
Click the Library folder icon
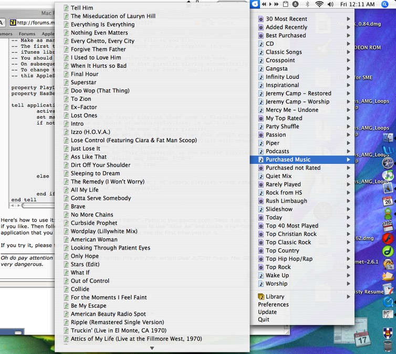[261, 297]
